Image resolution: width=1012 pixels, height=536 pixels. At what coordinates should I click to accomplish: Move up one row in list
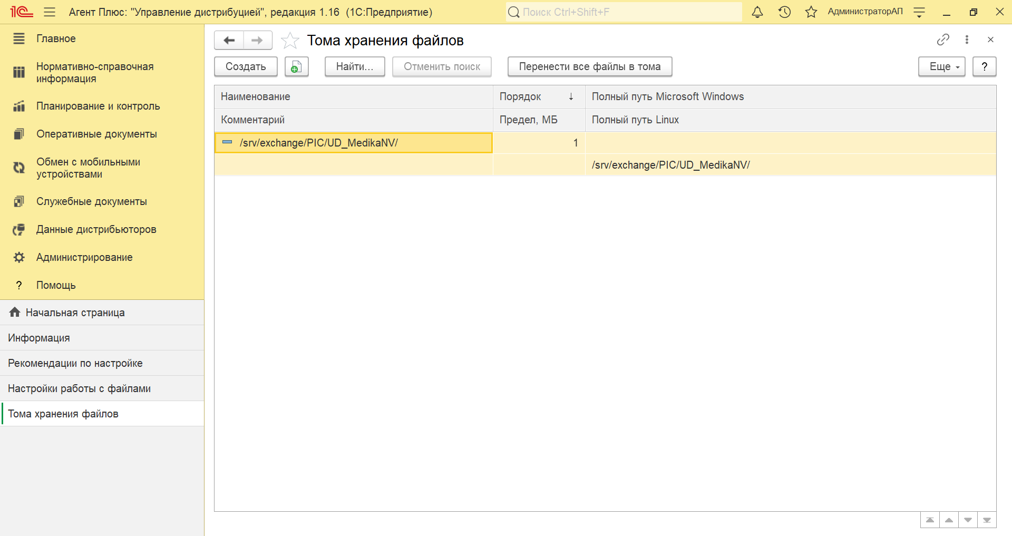click(949, 520)
